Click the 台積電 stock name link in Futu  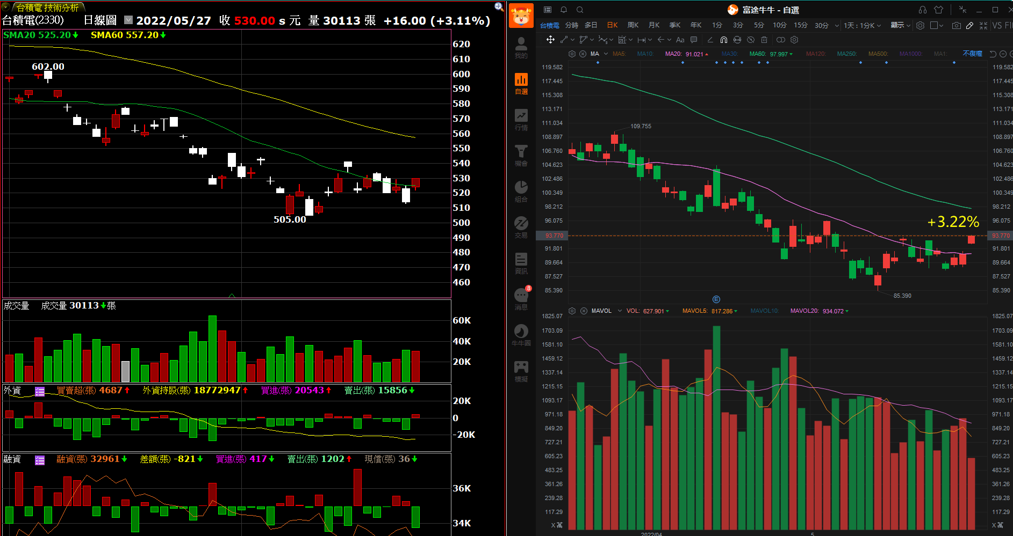point(549,25)
